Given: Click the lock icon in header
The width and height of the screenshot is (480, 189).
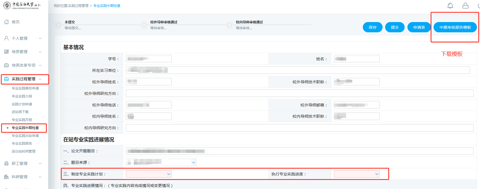Looking at the screenshot, I should [x=465, y=6].
